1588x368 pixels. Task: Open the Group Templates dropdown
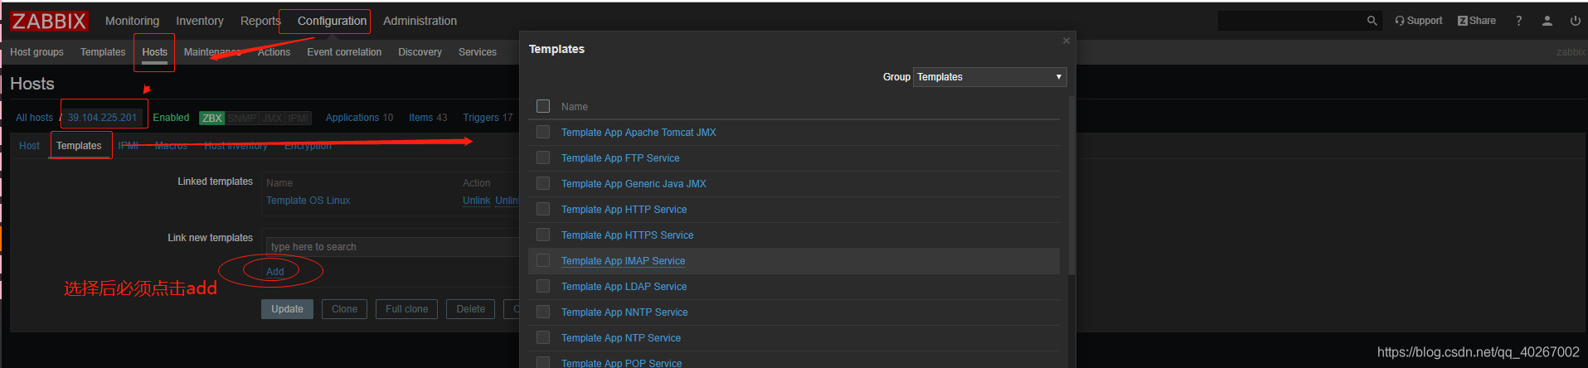click(989, 77)
